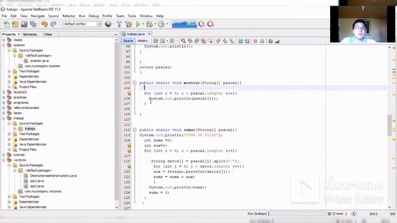This screenshot has width=397, height=223.
Task: Click the Redo arrow icon
Action: pyautogui.click(x=53, y=24)
